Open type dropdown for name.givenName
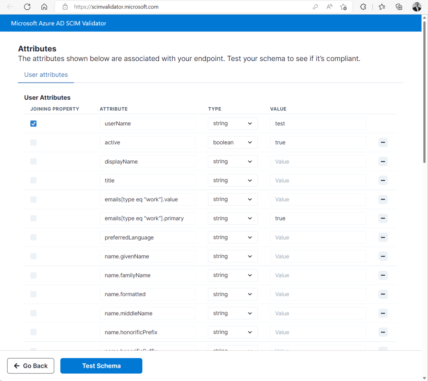This screenshot has width=428, height=381. (233, 256)
